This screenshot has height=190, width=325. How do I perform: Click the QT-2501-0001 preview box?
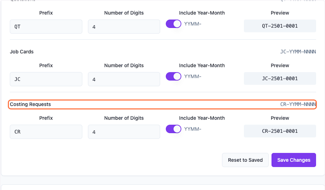(280, 26)
